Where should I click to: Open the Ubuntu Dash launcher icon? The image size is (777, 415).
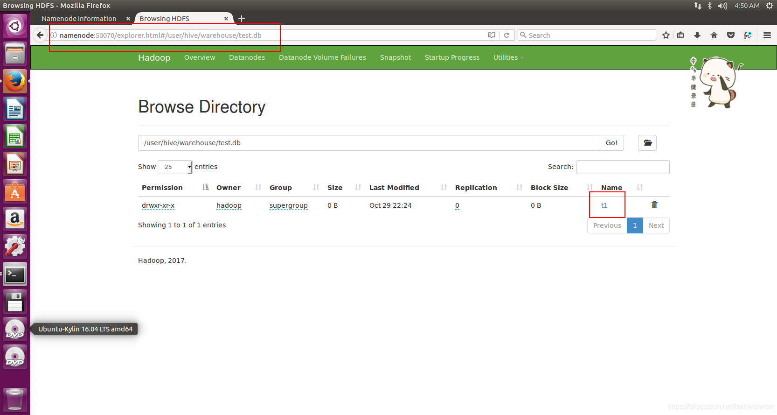(15, 26)
